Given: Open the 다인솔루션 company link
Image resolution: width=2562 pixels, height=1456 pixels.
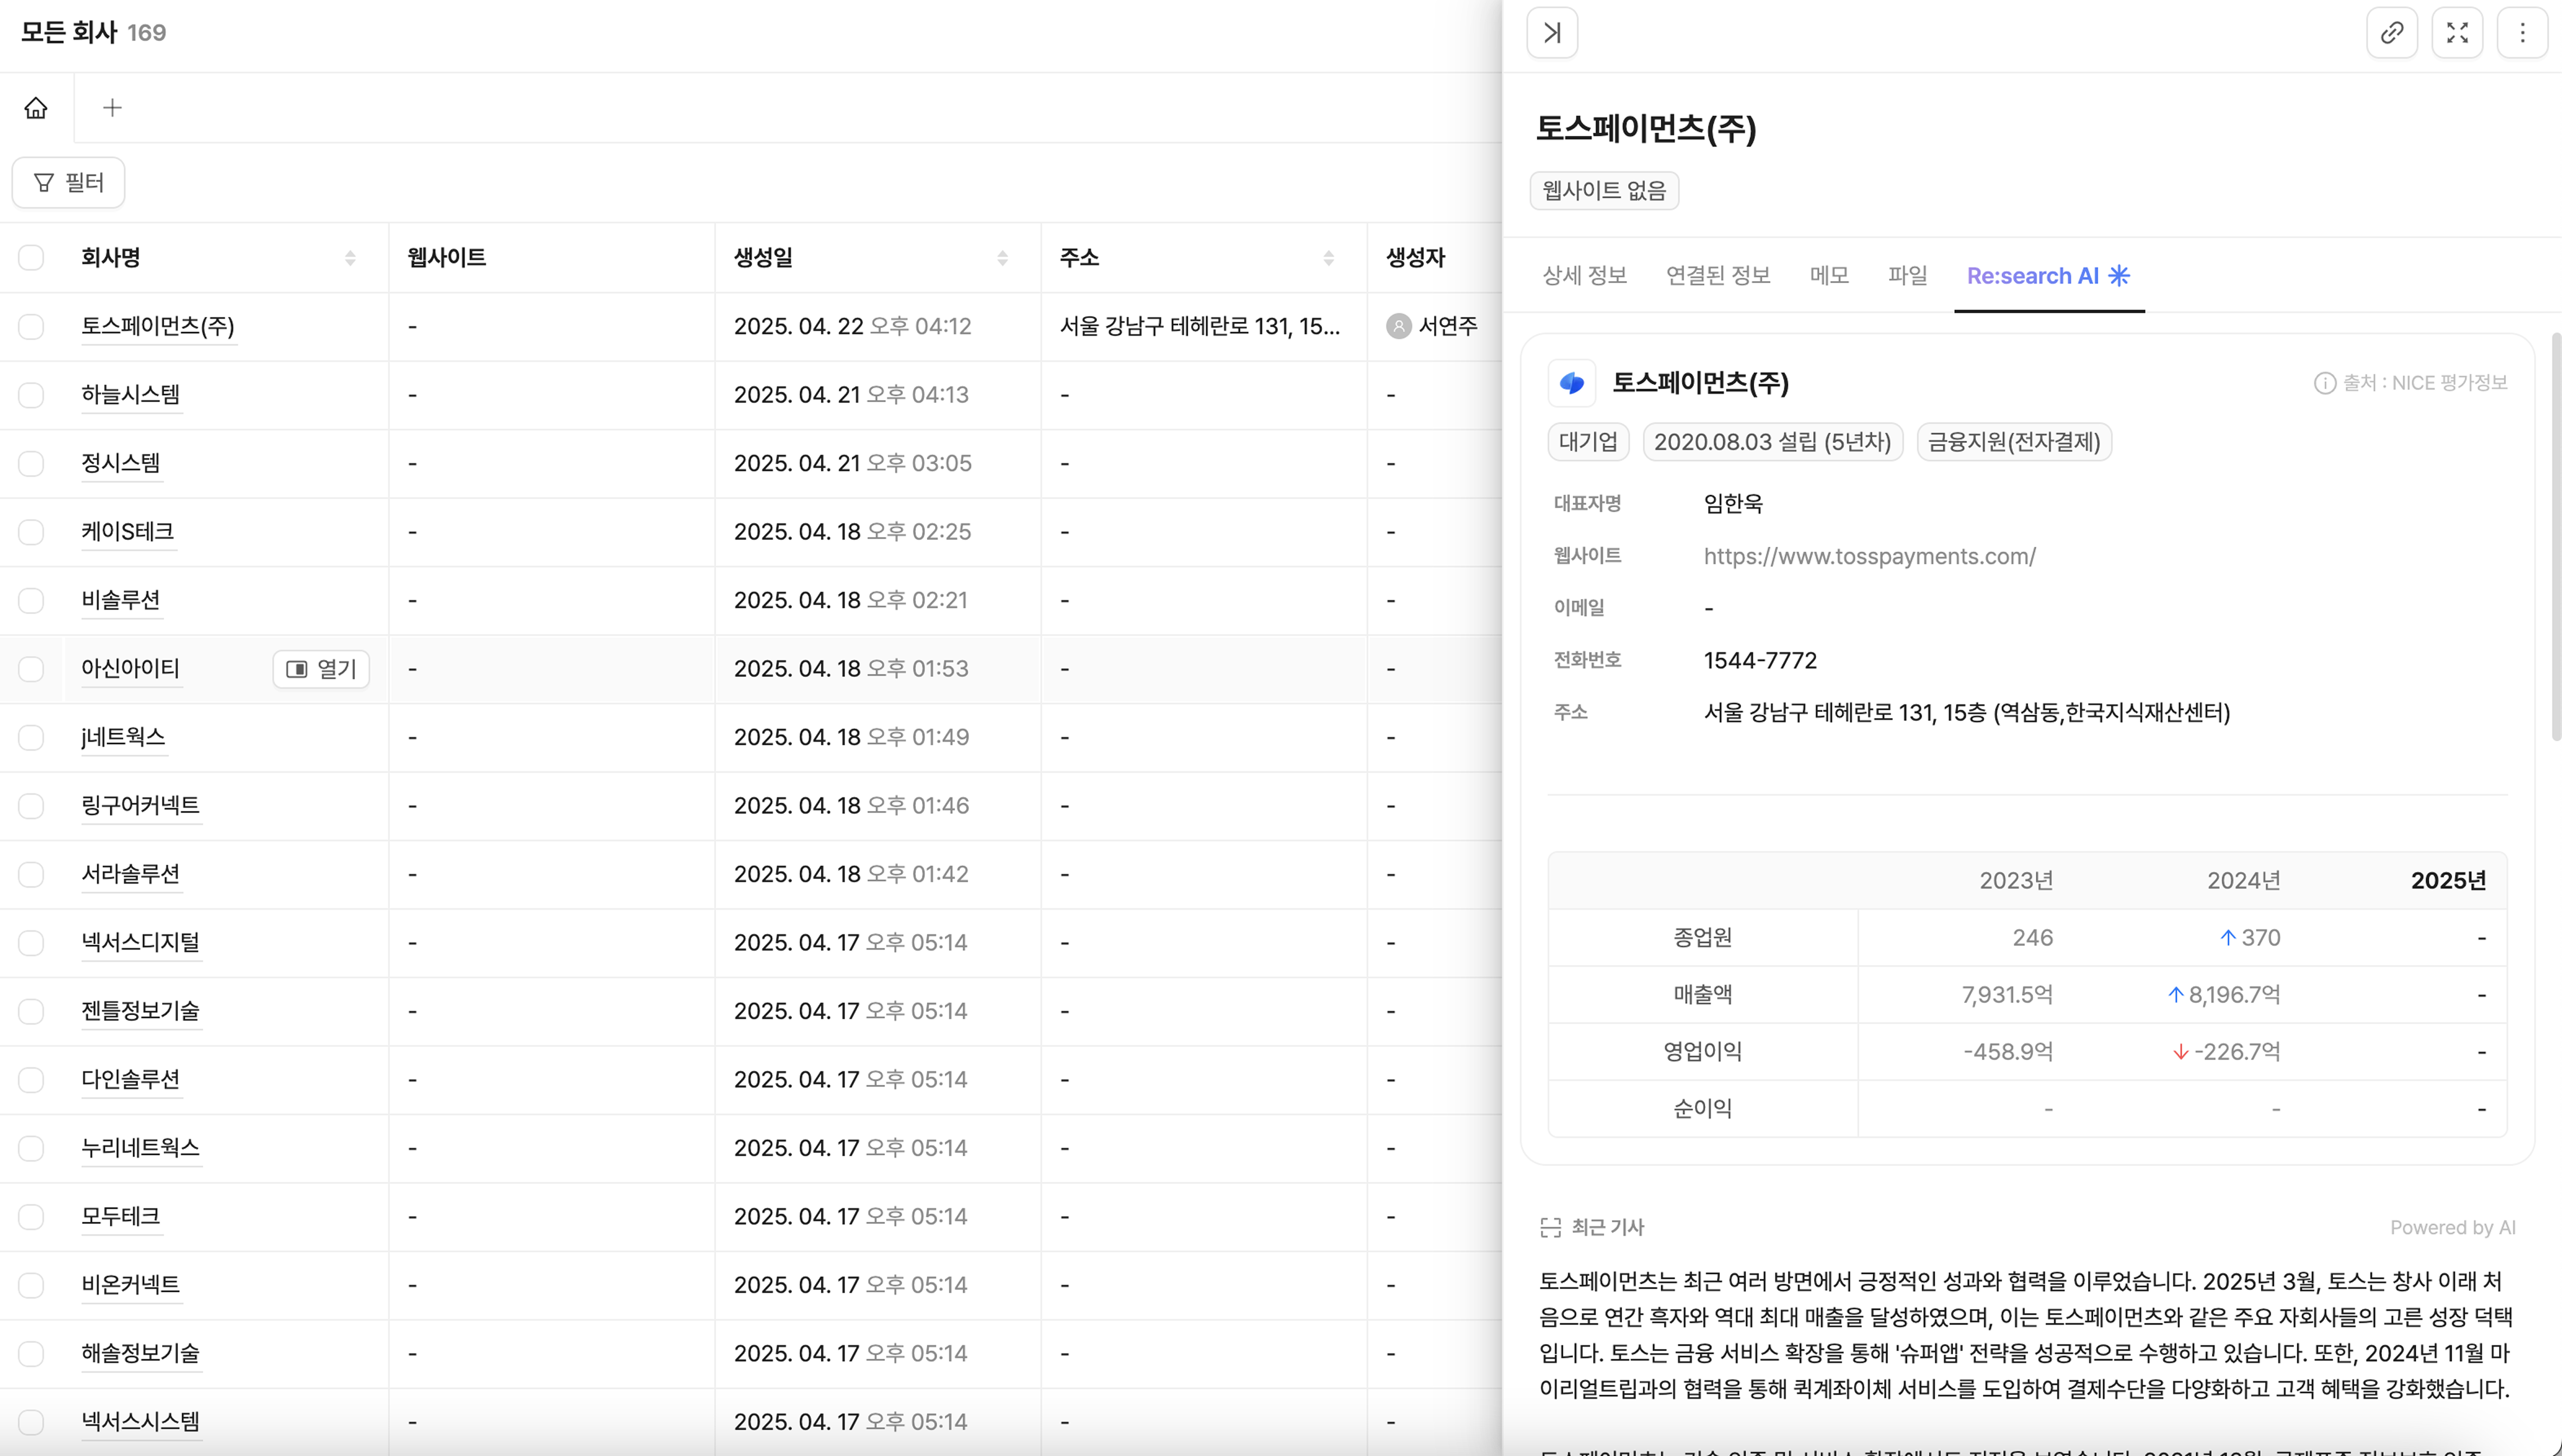Looking at the screenshot, I should tap(131, 1080).
